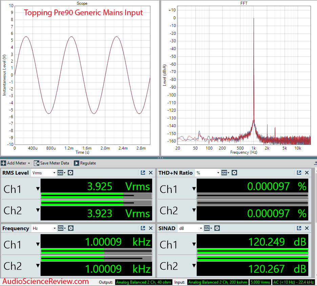Click SINAD Ch1 bar meter
Screen dimensions: 317x286
click(253, 251)
